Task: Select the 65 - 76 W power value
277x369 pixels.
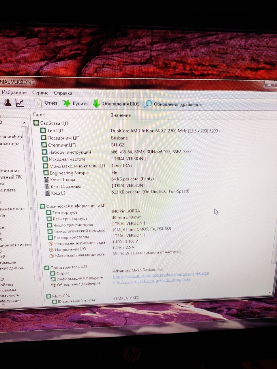Action: [147, 253]
